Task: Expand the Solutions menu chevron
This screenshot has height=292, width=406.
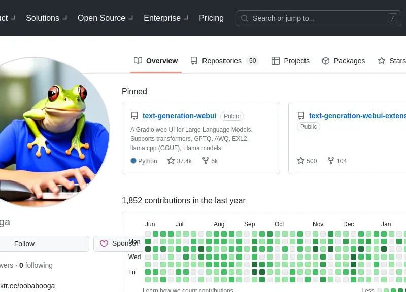Action: point(65,18)
